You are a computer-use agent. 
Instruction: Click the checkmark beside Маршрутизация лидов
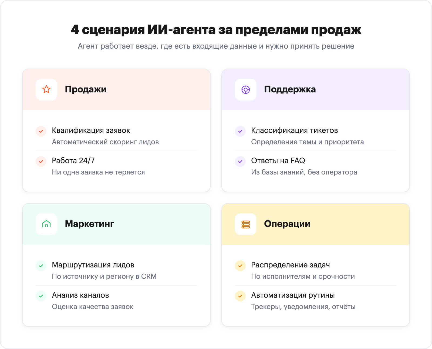(41, 266)
